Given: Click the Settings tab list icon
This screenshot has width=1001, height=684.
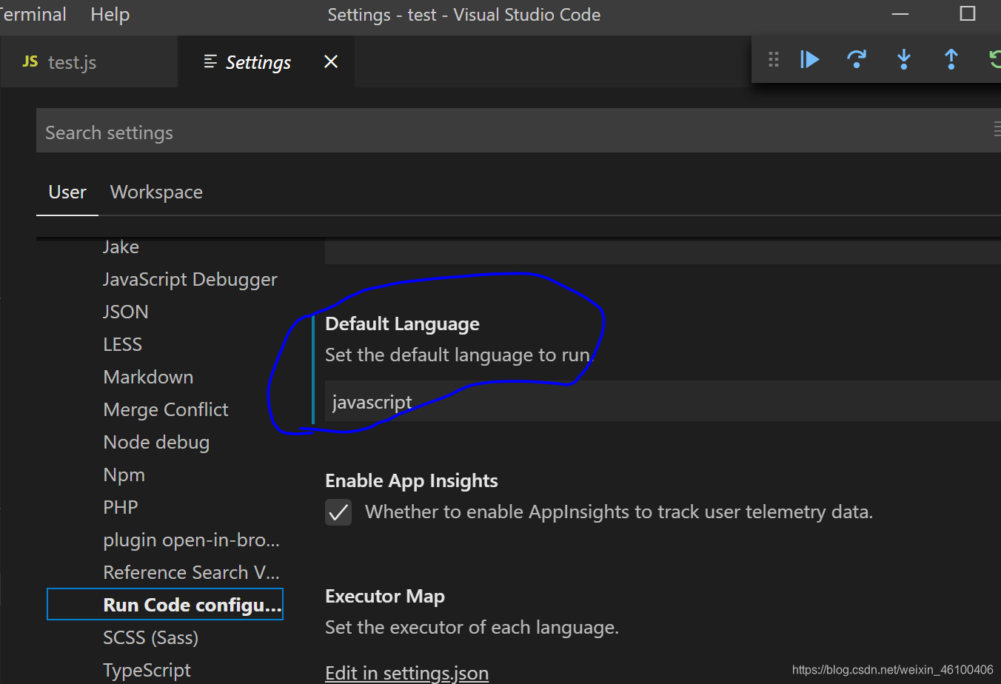Looking at the screenshot, I should (x=210, y=61).
